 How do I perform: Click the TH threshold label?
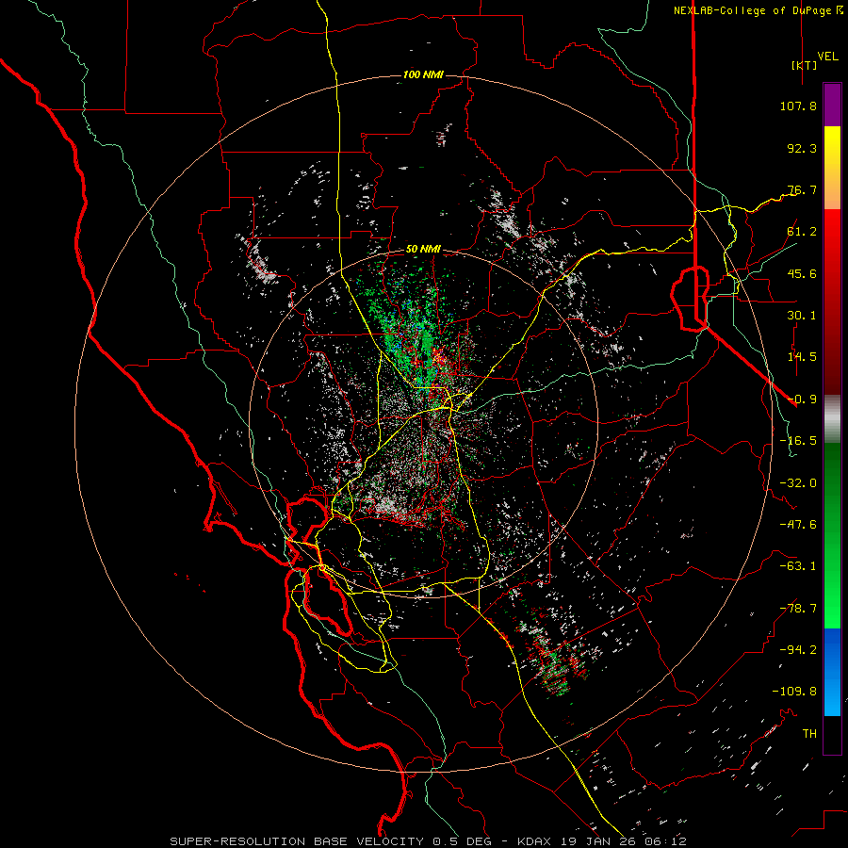tap(809, 734)
